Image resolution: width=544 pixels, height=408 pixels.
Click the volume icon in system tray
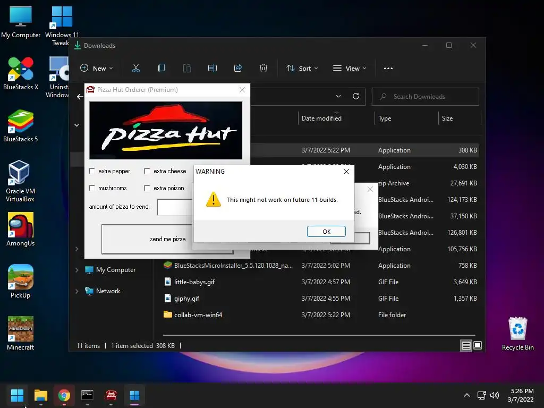point(495,395)
